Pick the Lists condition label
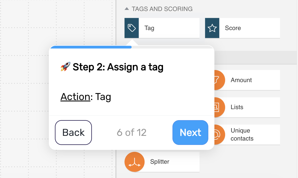Screen dimensions: 298x178 tap(237, 107)
